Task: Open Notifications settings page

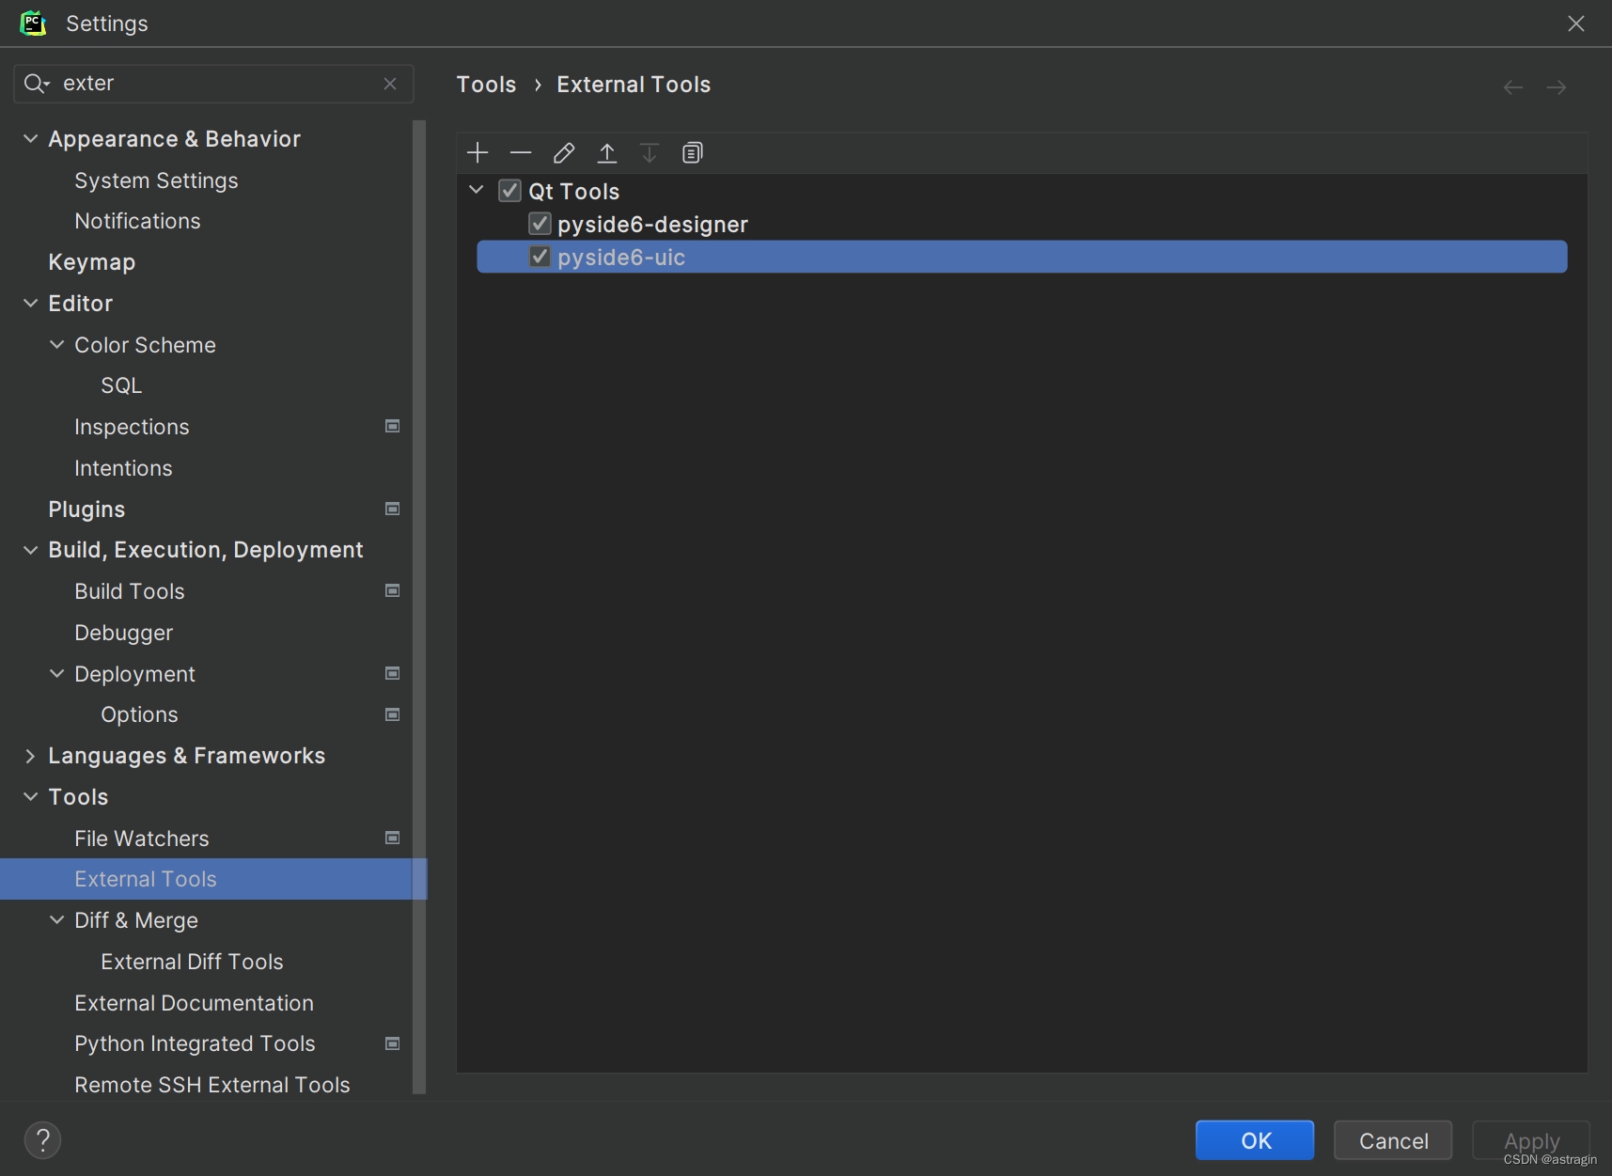Action: pos(137,221)
